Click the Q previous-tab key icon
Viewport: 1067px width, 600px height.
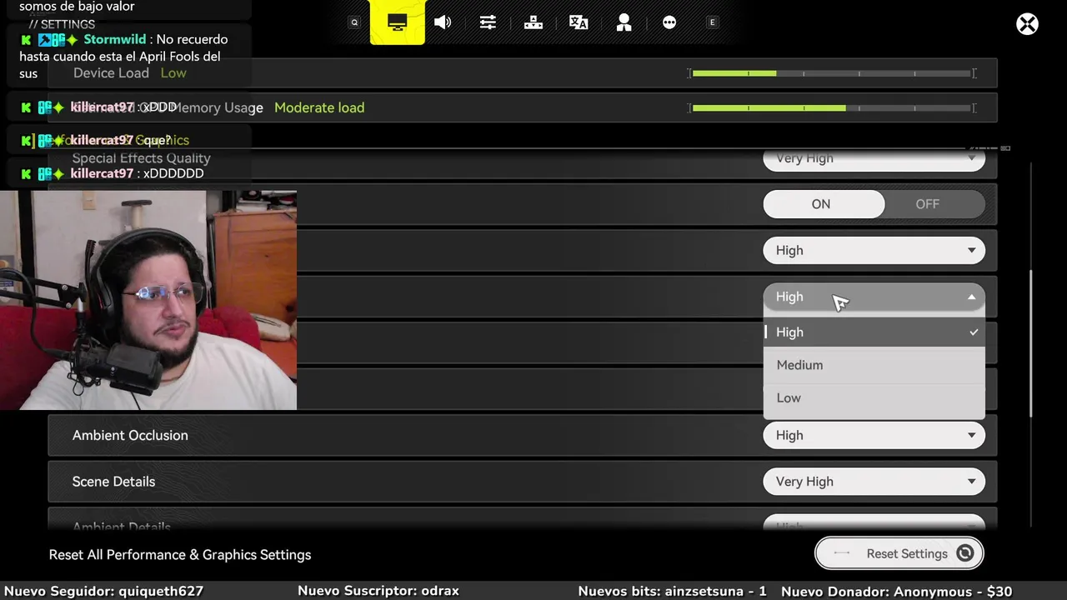tap(354, 22)
